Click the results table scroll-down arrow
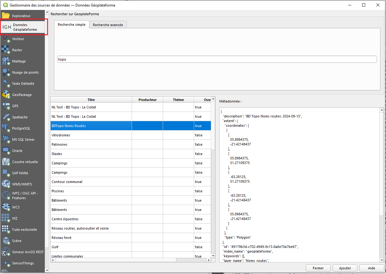 point(213,255)
